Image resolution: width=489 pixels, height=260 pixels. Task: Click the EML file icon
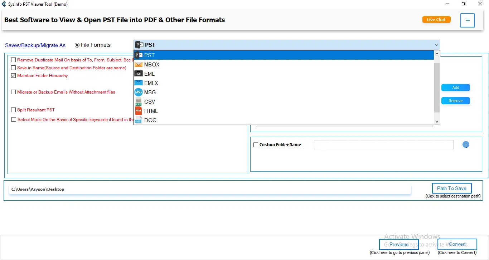click(139, 74)
